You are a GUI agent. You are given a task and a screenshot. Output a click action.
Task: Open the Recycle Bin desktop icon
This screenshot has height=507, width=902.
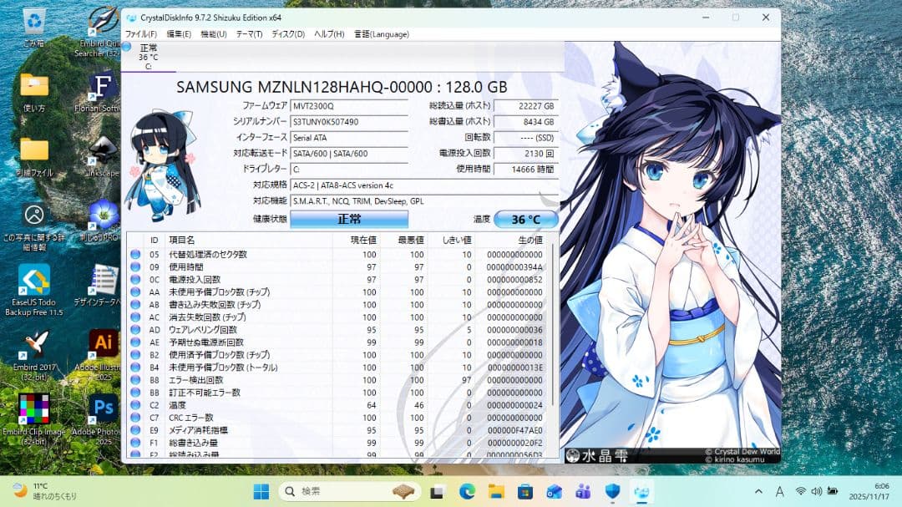coord(34,25)
